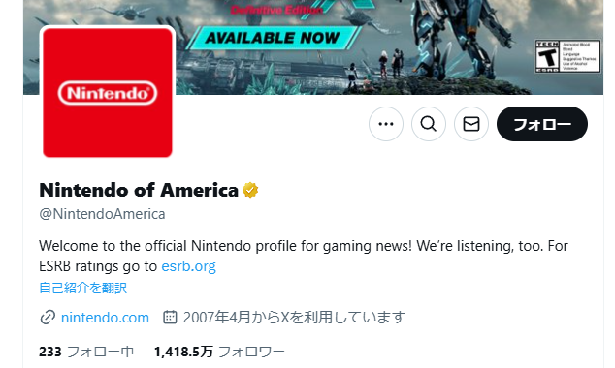The height and width of the screenshot is (368, 615).
Task: Open direct message via envelope icon
Action: pyautogui.click(x=471, y=124)
